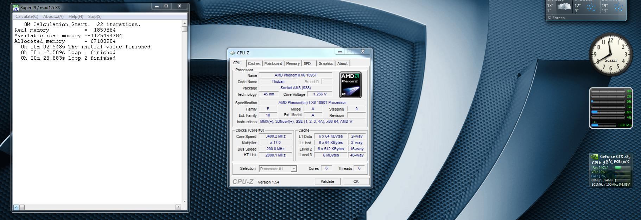Click the Multiplier value "x 17.0"
641x220 pixels.
click(275, 142)
